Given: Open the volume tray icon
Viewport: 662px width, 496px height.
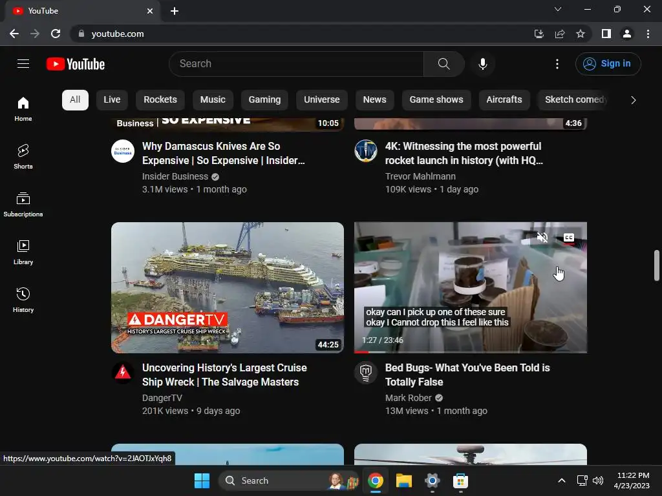Looking at the screenshot, I should tap(598, 480).
